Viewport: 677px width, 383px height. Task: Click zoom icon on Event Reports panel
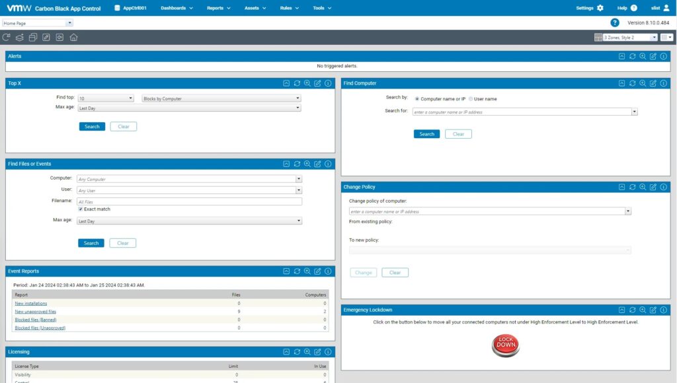pyautogui.click(x=307, y=271)
